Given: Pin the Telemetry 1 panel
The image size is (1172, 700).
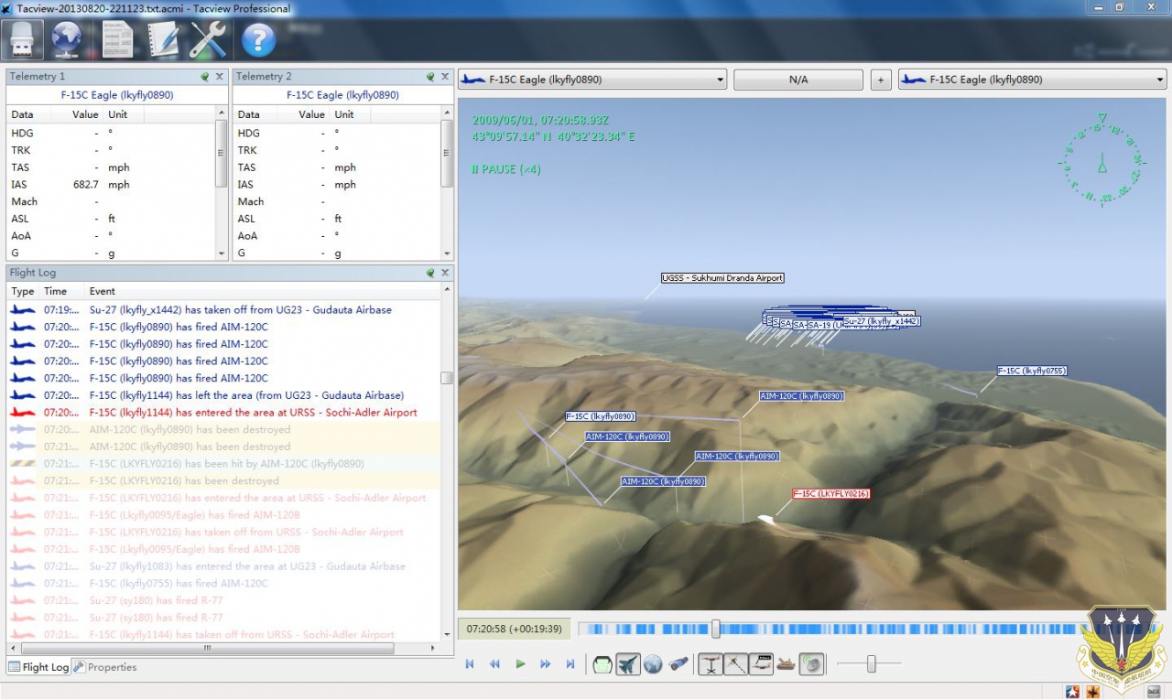Looking at the screenshot, I should [x=205, y=77].
